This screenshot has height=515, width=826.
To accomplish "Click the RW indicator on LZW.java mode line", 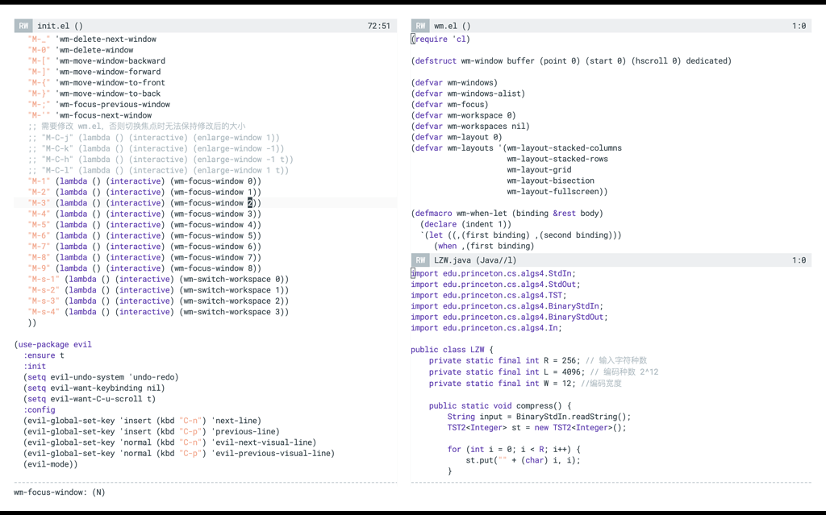I will 419,260.
